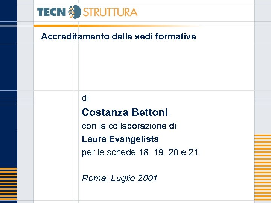Click the blank white area below the title
Viewport: 271px width, 203px height.
coord(151,67)
